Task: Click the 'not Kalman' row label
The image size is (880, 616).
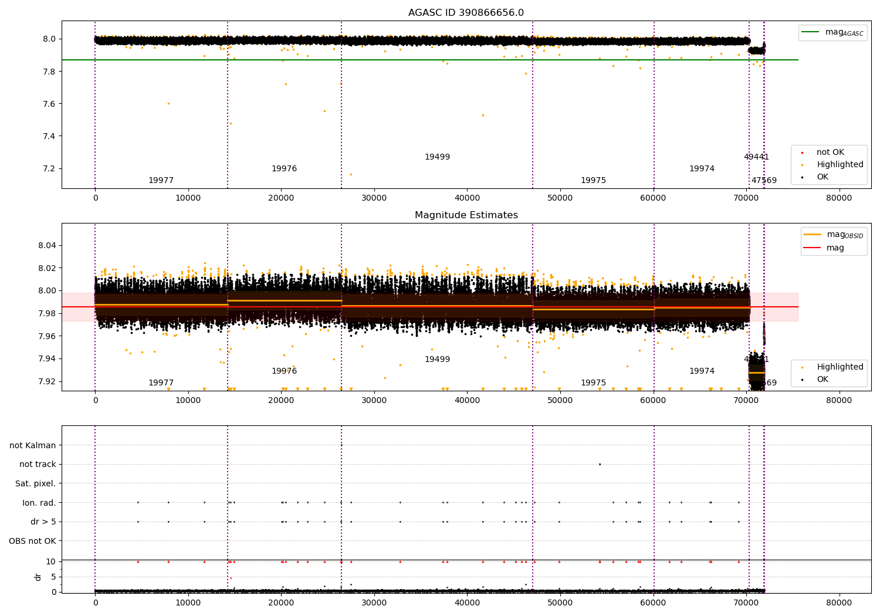Action: coord(33,446)
